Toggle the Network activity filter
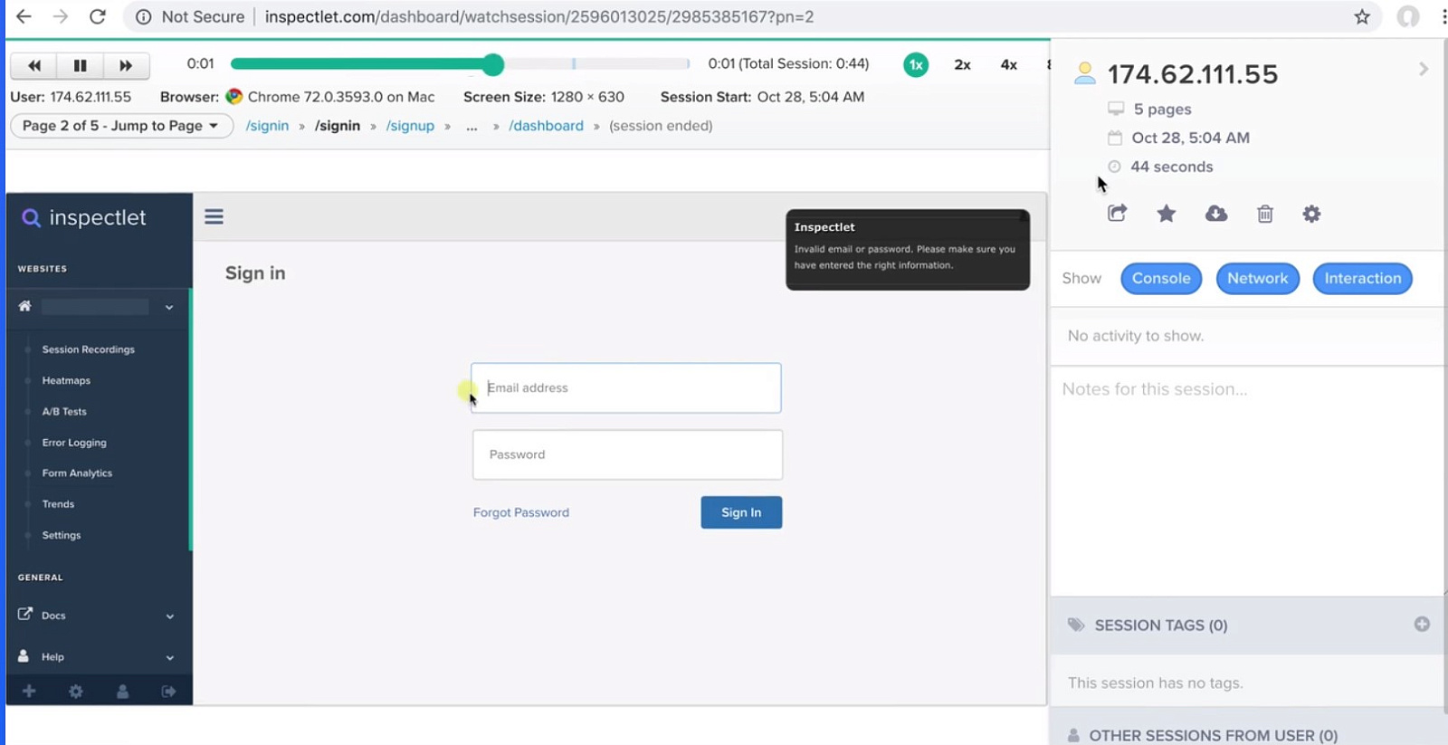1448x745 pixels. (x=1257, y=278)
